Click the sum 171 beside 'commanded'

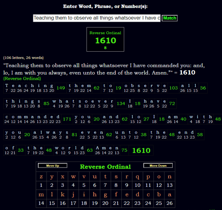tap(67, 119)
